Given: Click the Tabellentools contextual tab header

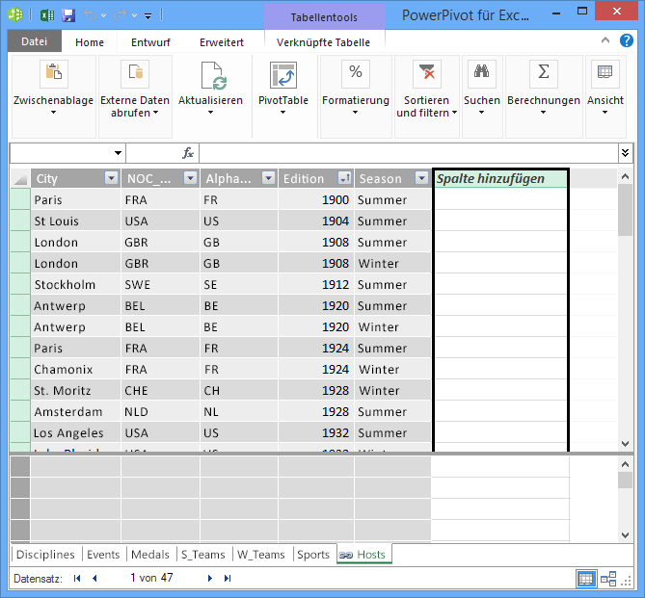Looking at the screenshot, I should point(324,17).
